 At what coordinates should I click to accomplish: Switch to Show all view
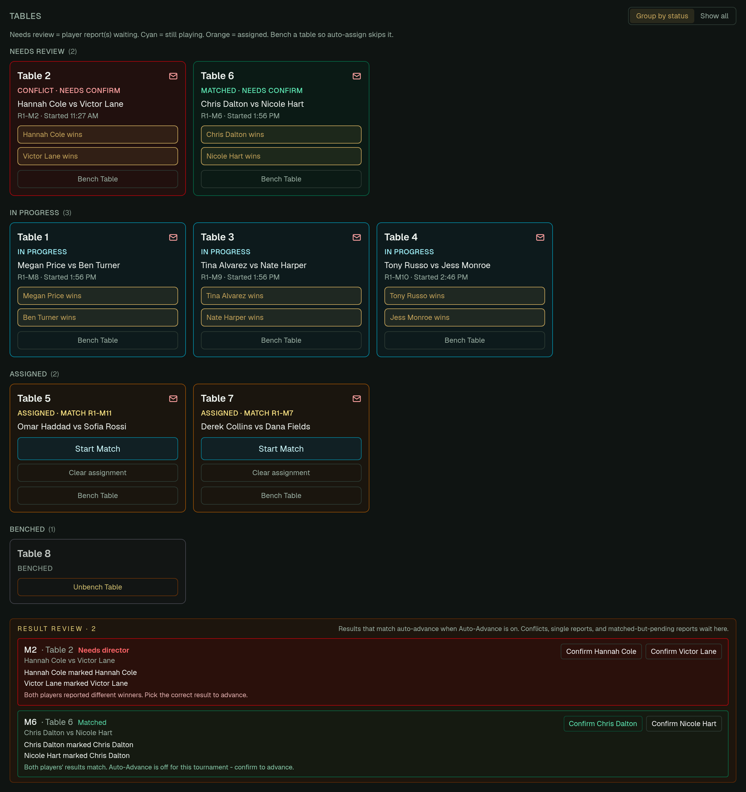[x=714, y=16]
